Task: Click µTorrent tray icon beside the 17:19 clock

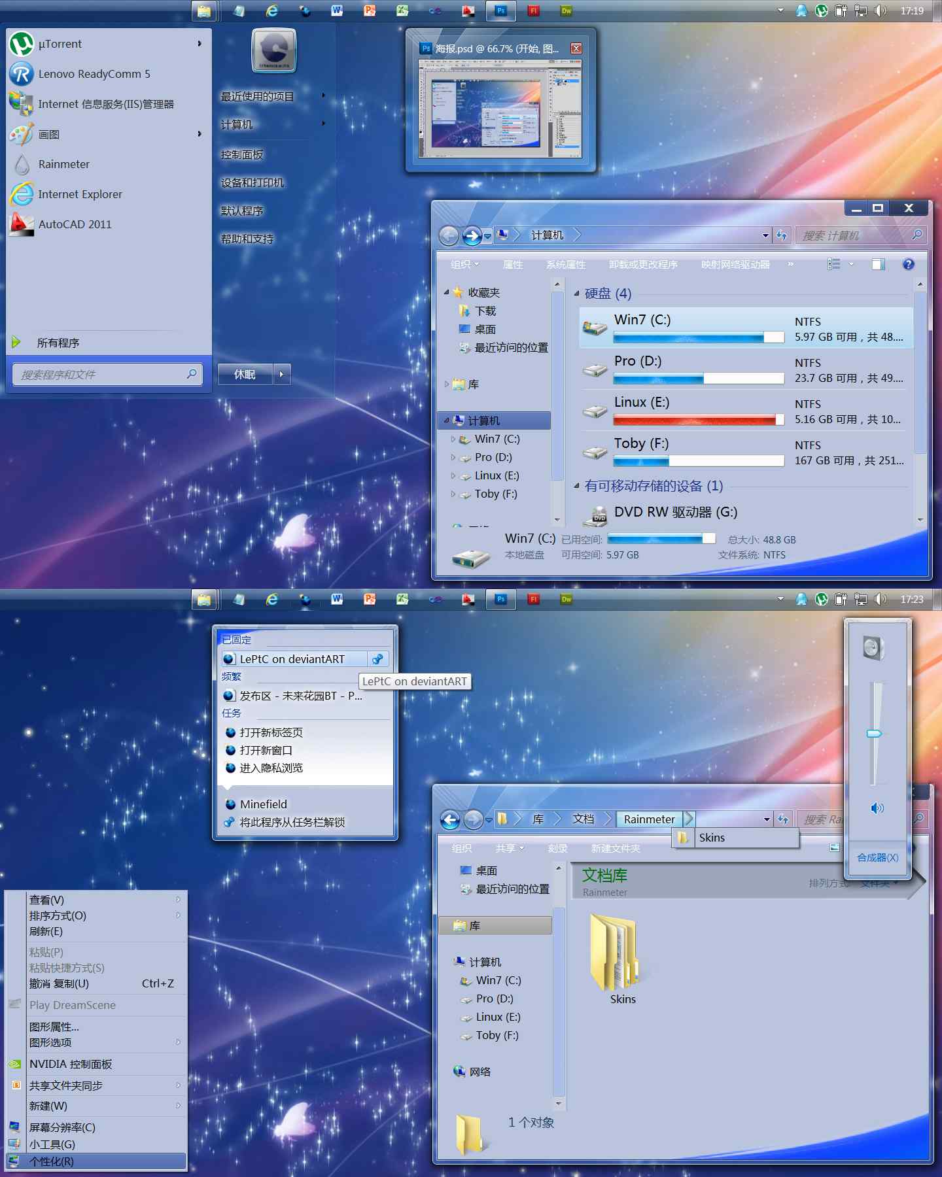Action: click(822, 10)
